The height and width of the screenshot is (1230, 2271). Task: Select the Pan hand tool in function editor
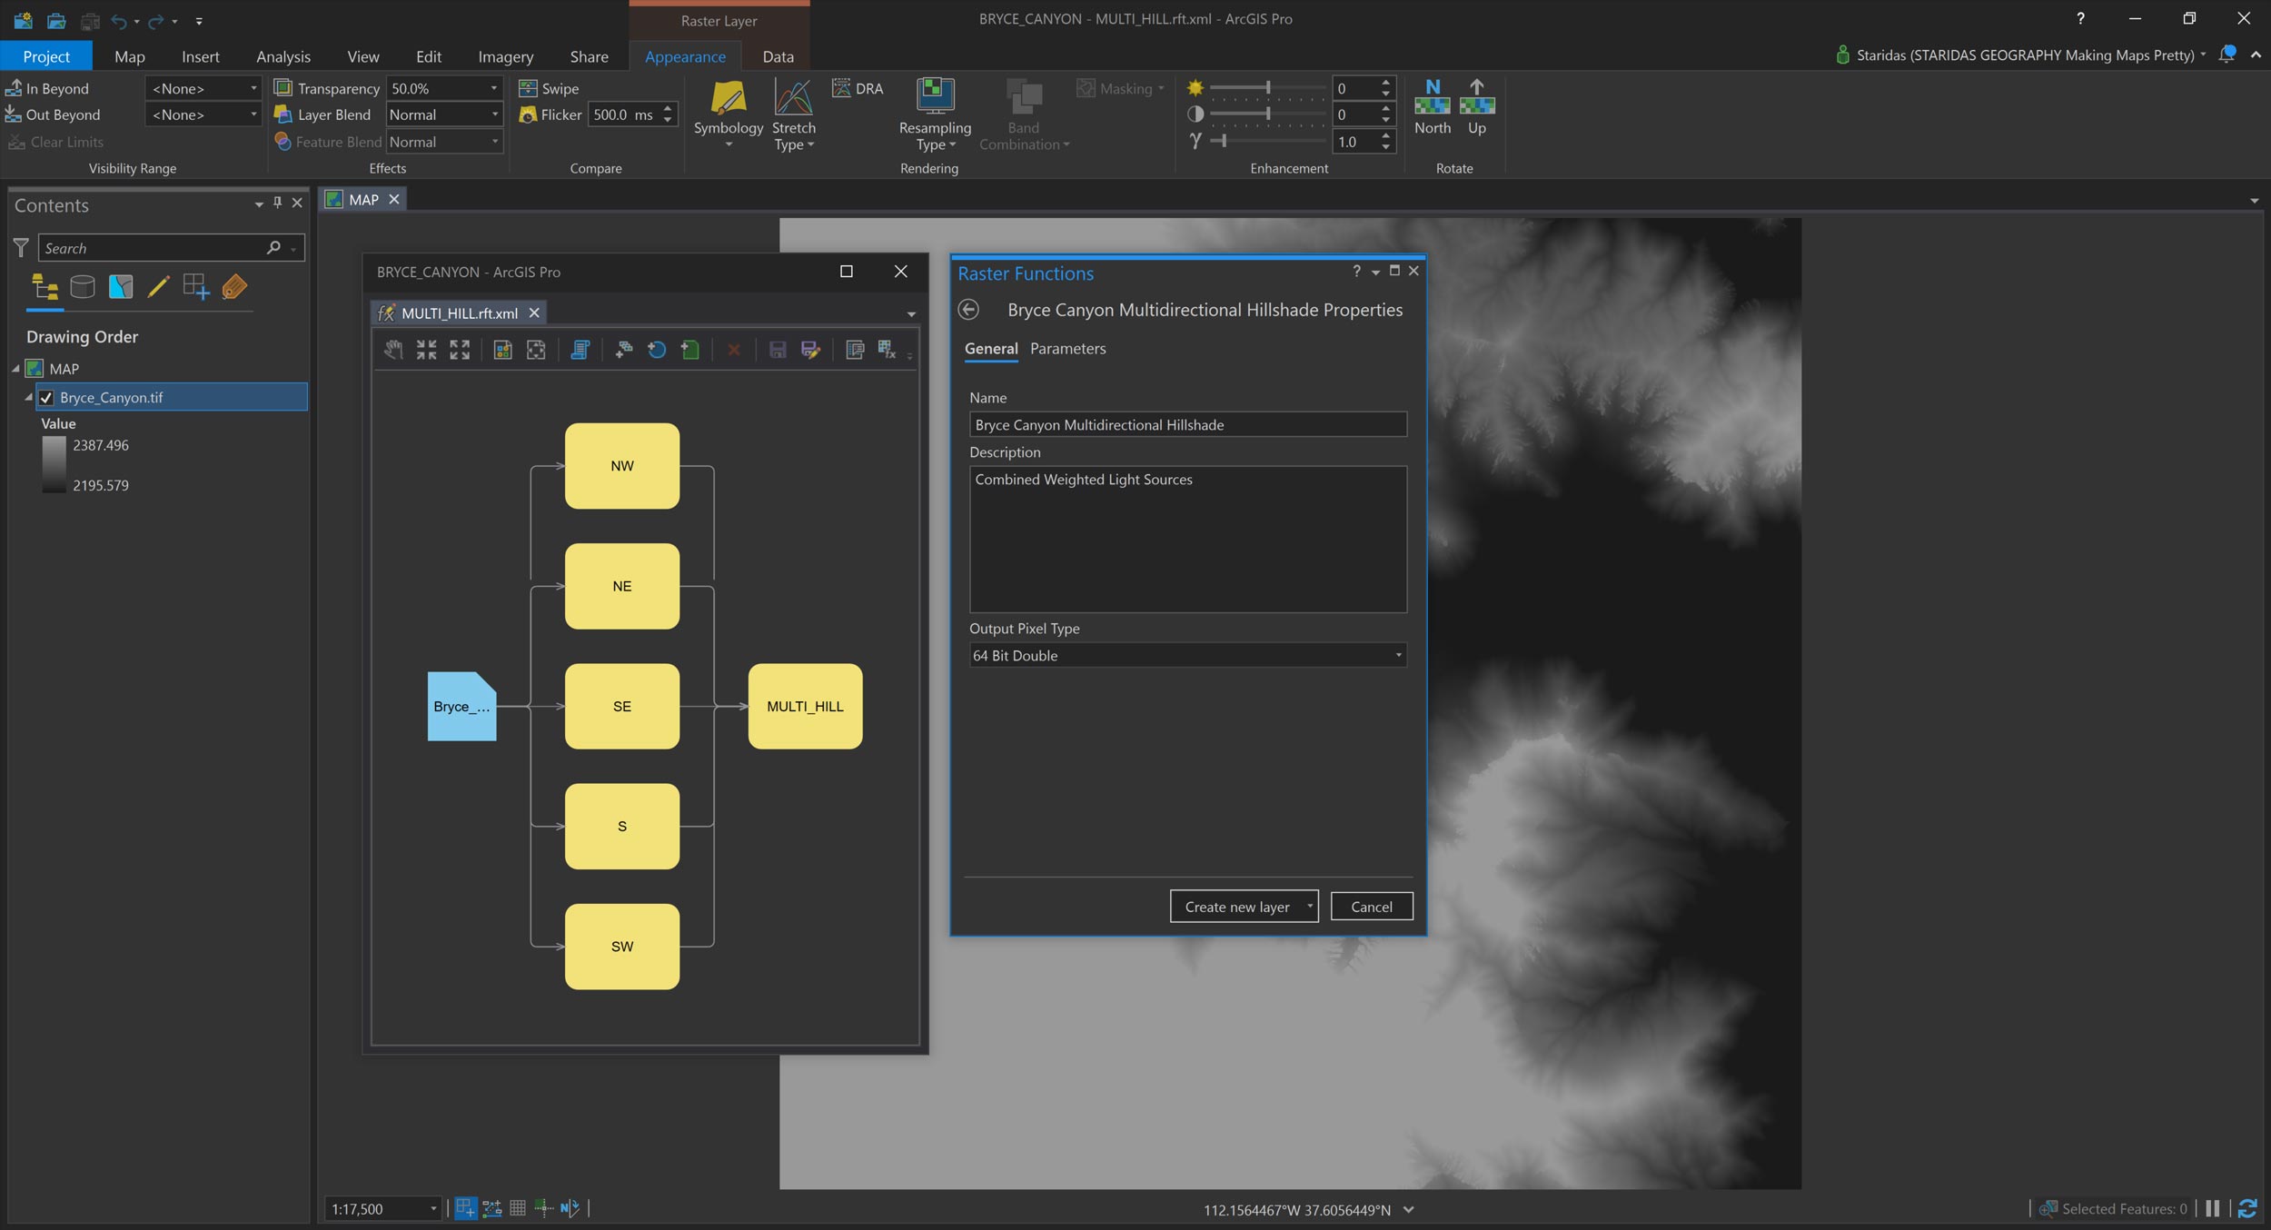coord(392,350)
